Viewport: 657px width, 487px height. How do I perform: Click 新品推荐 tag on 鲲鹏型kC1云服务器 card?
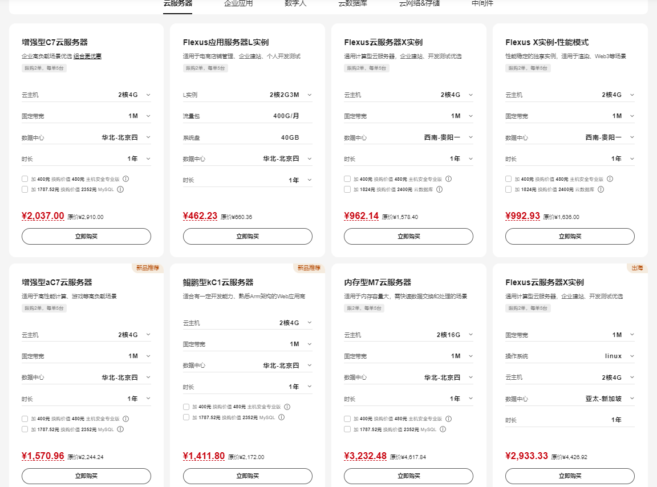point(309,268)
